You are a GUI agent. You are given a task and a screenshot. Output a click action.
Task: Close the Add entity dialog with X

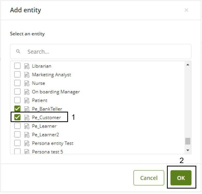(186, 10)
